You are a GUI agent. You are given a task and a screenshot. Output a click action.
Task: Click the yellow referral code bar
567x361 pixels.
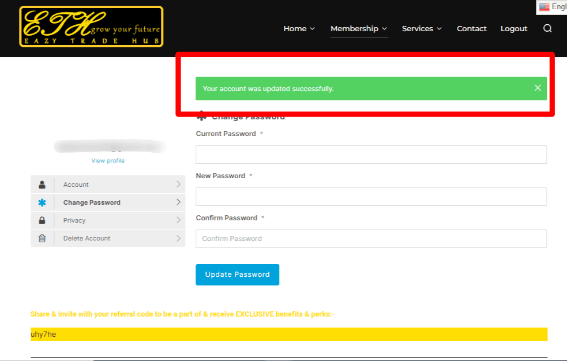click(288, 334)
